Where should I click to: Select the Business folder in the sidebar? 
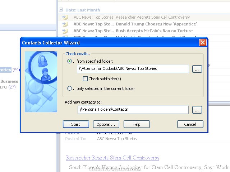click(9, 81)
